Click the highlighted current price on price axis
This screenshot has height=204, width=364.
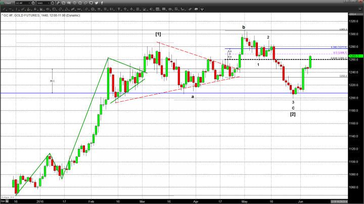coord(355,55)
